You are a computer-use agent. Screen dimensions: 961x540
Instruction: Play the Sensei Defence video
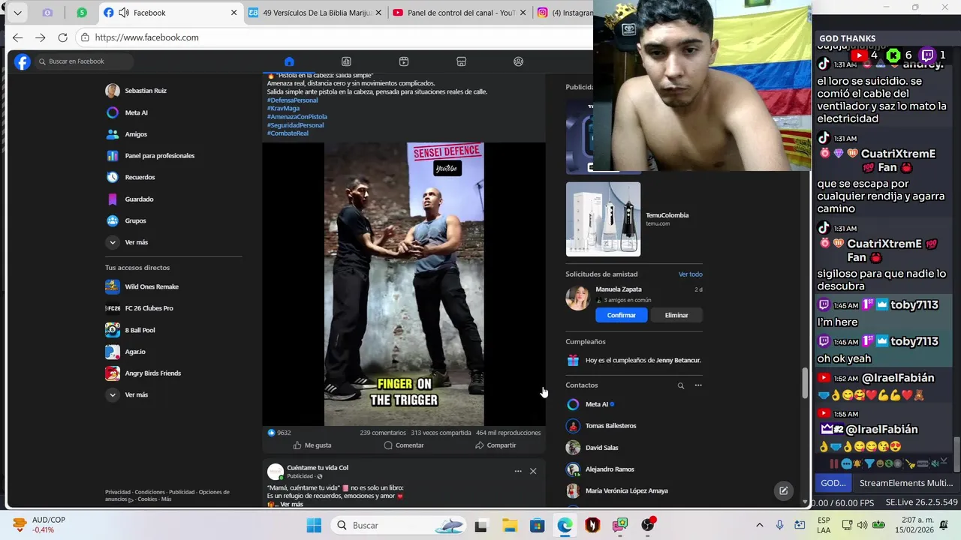tap(404, 284)
